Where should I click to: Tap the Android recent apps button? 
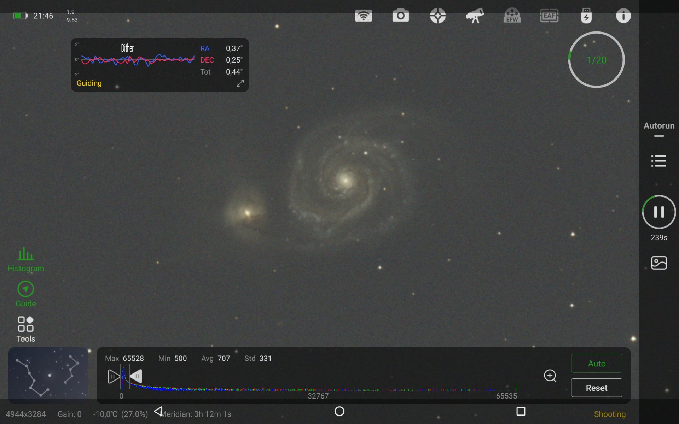coord(521,411)
